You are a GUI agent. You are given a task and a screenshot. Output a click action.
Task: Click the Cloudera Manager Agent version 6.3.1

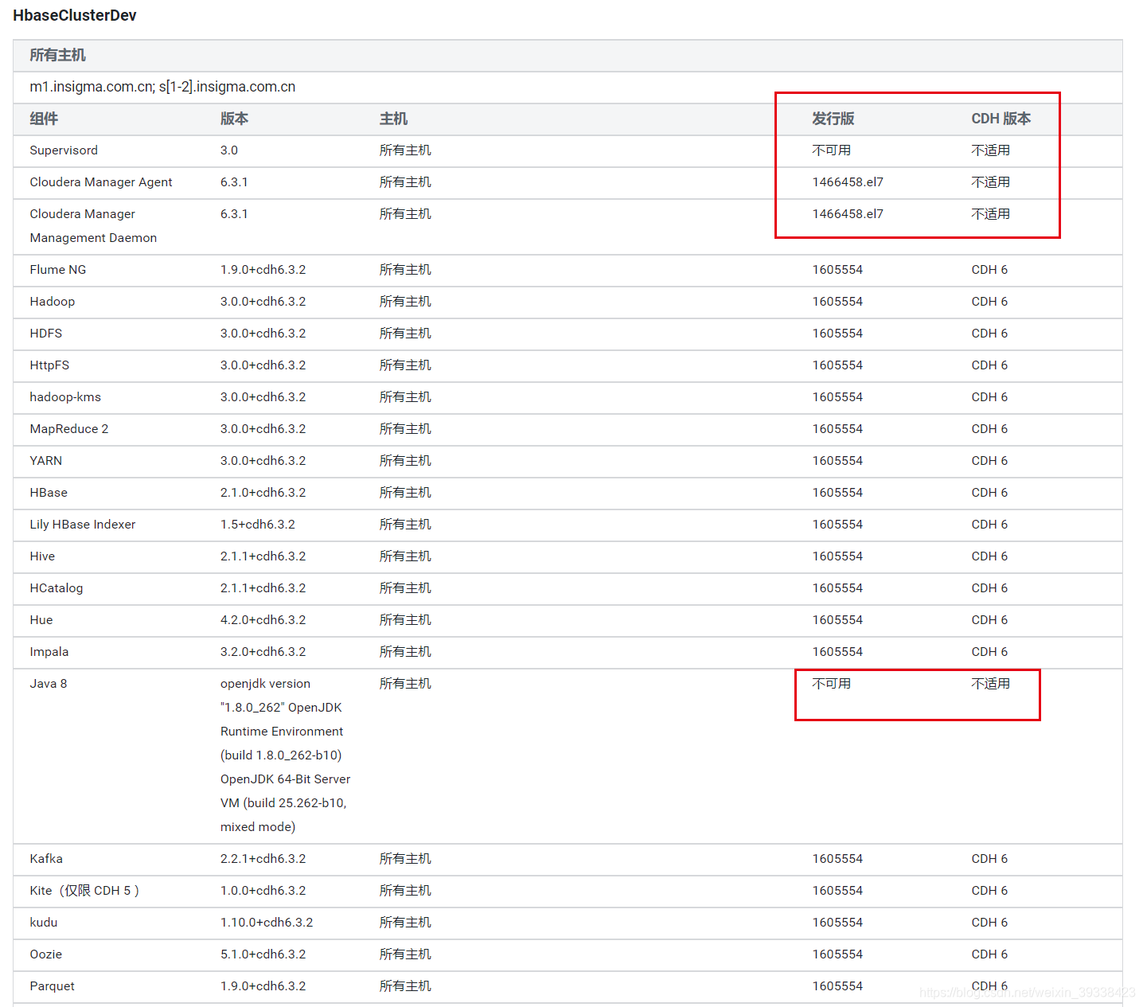coord(234,182)
